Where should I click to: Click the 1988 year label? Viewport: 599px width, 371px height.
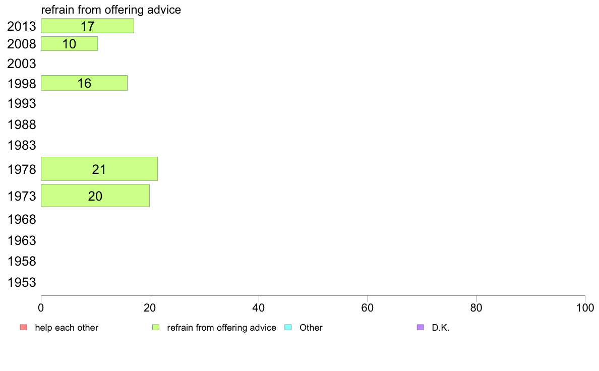[x=21, y=125]
